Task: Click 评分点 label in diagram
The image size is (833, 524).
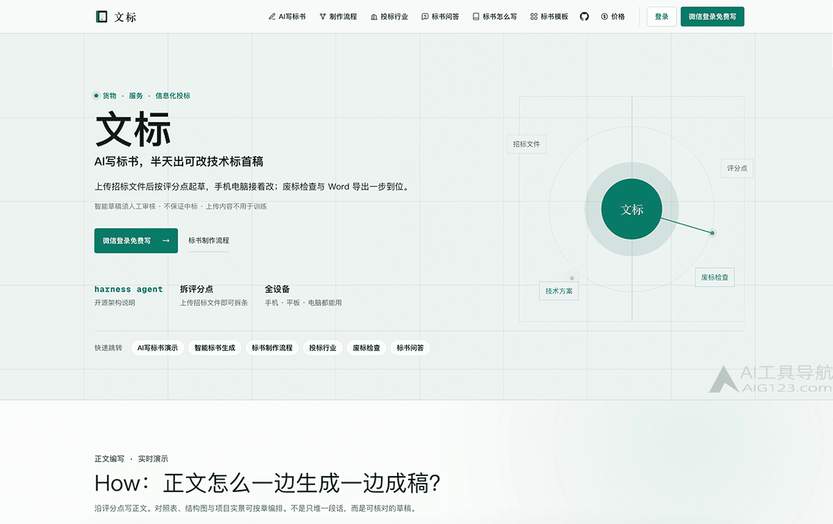Action: (x=737, y=168)
